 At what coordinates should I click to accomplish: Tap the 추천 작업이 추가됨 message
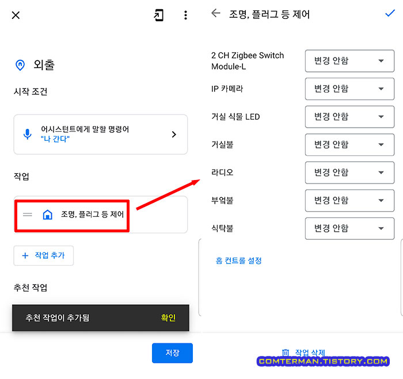tap(58, 317)
